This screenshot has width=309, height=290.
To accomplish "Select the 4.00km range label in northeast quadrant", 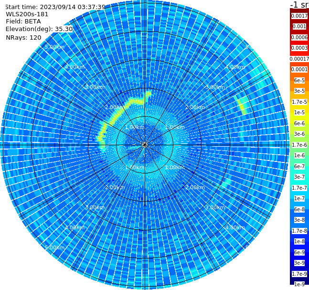I will 235,67.
